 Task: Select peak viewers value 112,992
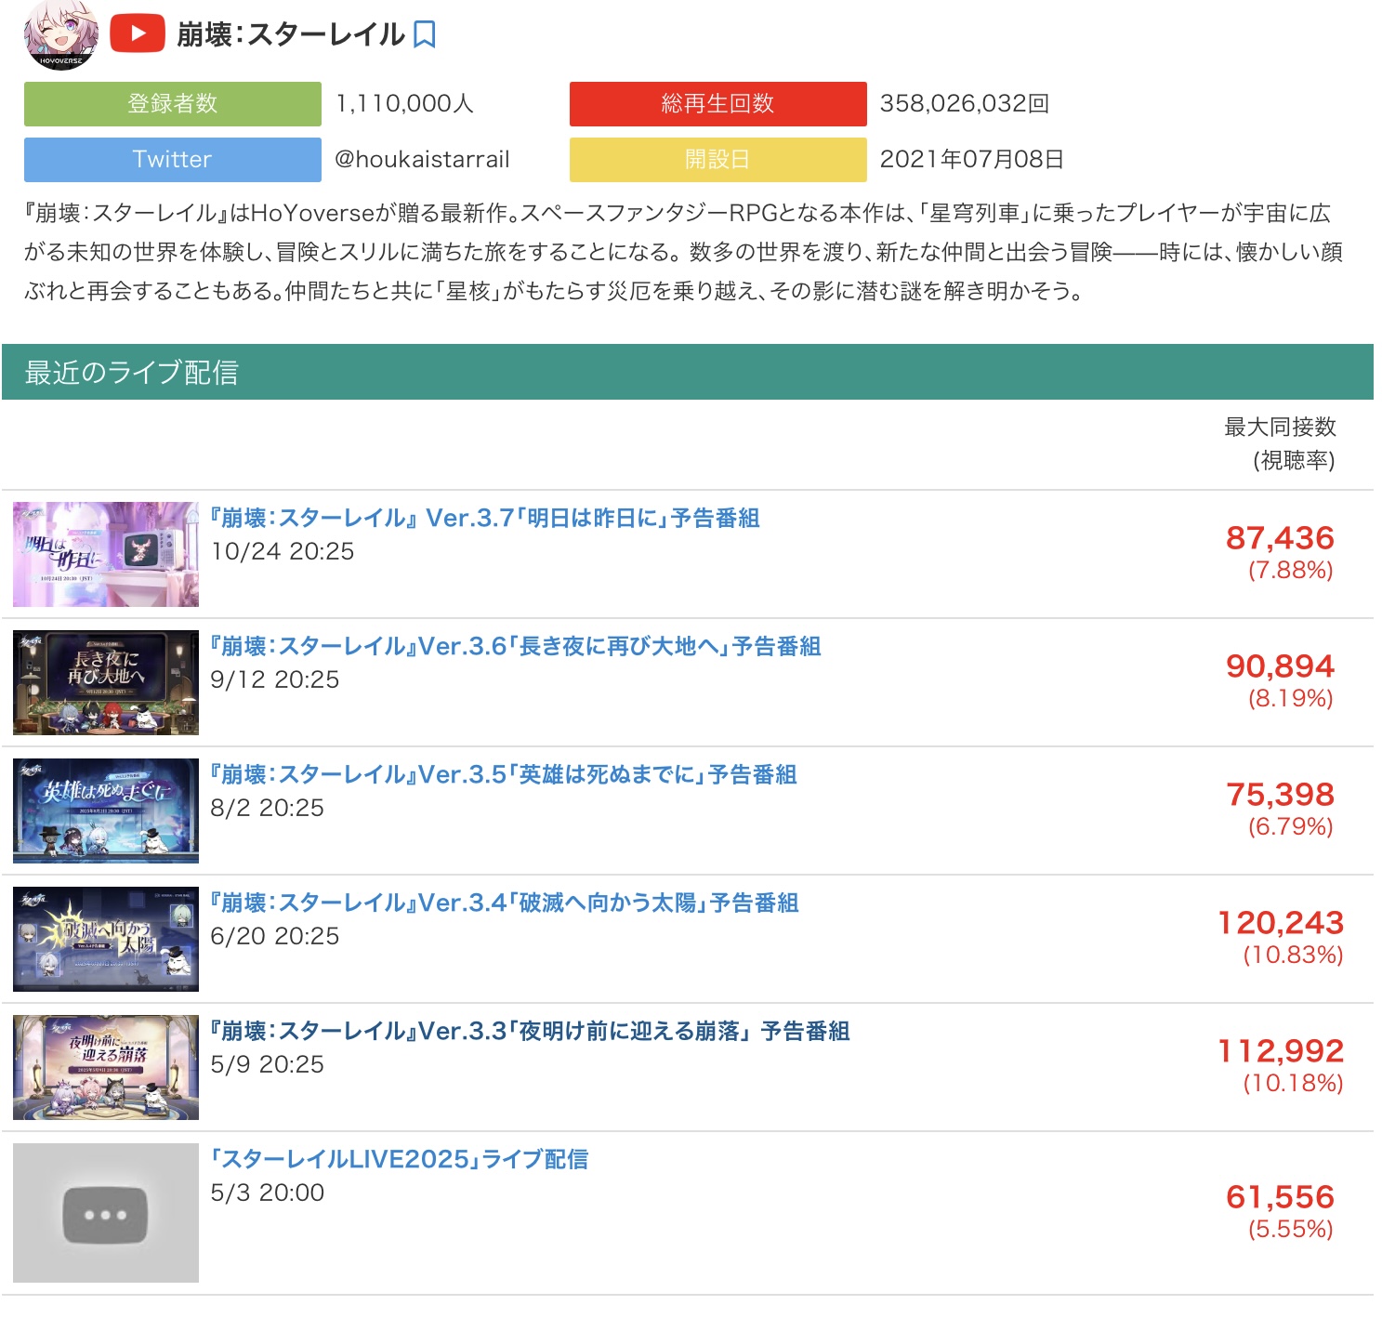1281,1050
